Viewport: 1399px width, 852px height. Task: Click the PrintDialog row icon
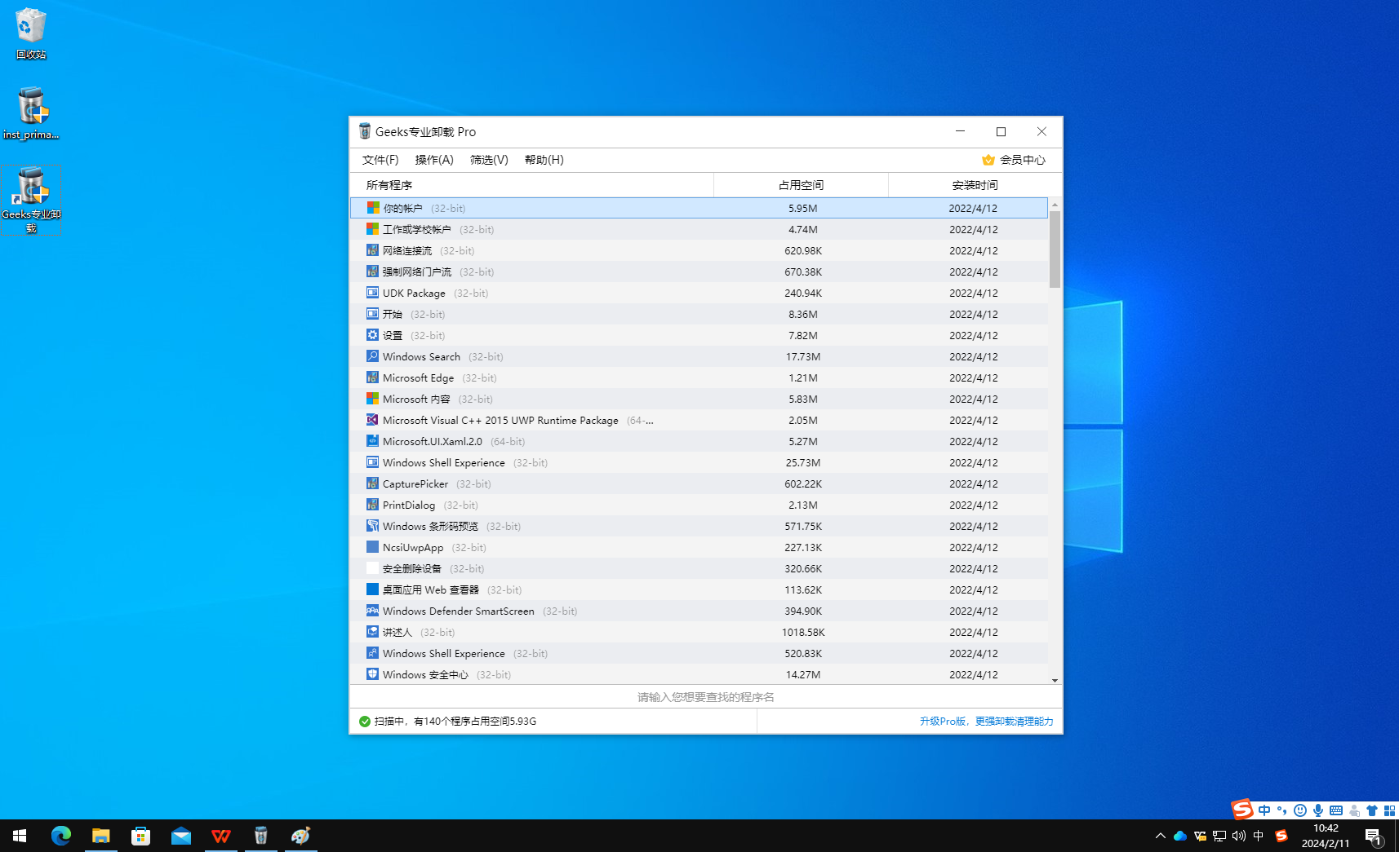pyautogui.click(x=372, y=505)
